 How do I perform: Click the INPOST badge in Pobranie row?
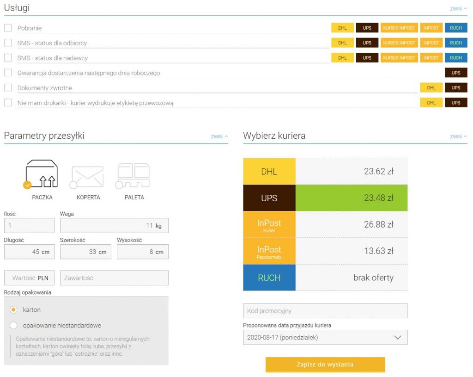click(431, 28)
